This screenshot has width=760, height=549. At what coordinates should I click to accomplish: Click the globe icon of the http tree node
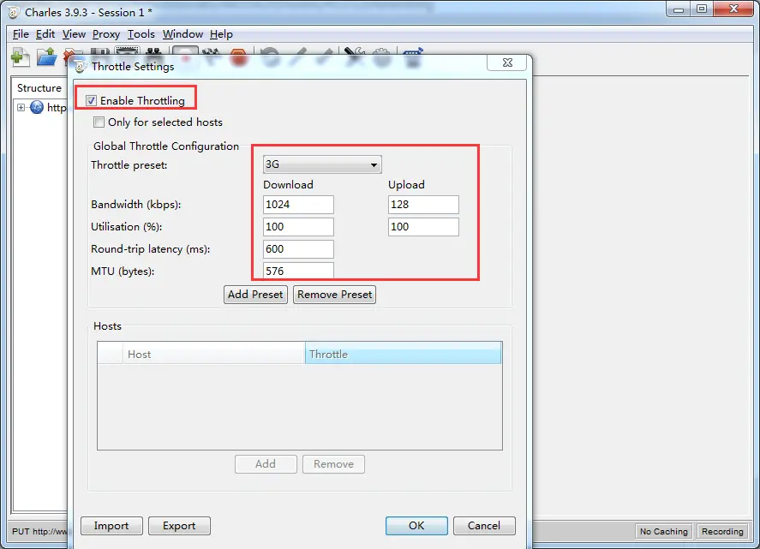coord(37,107)
